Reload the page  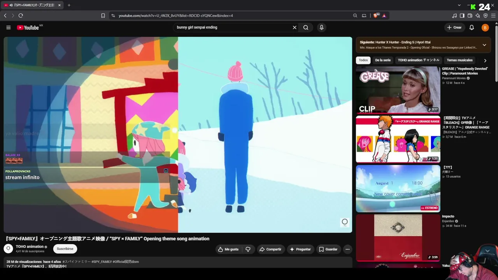21,16
